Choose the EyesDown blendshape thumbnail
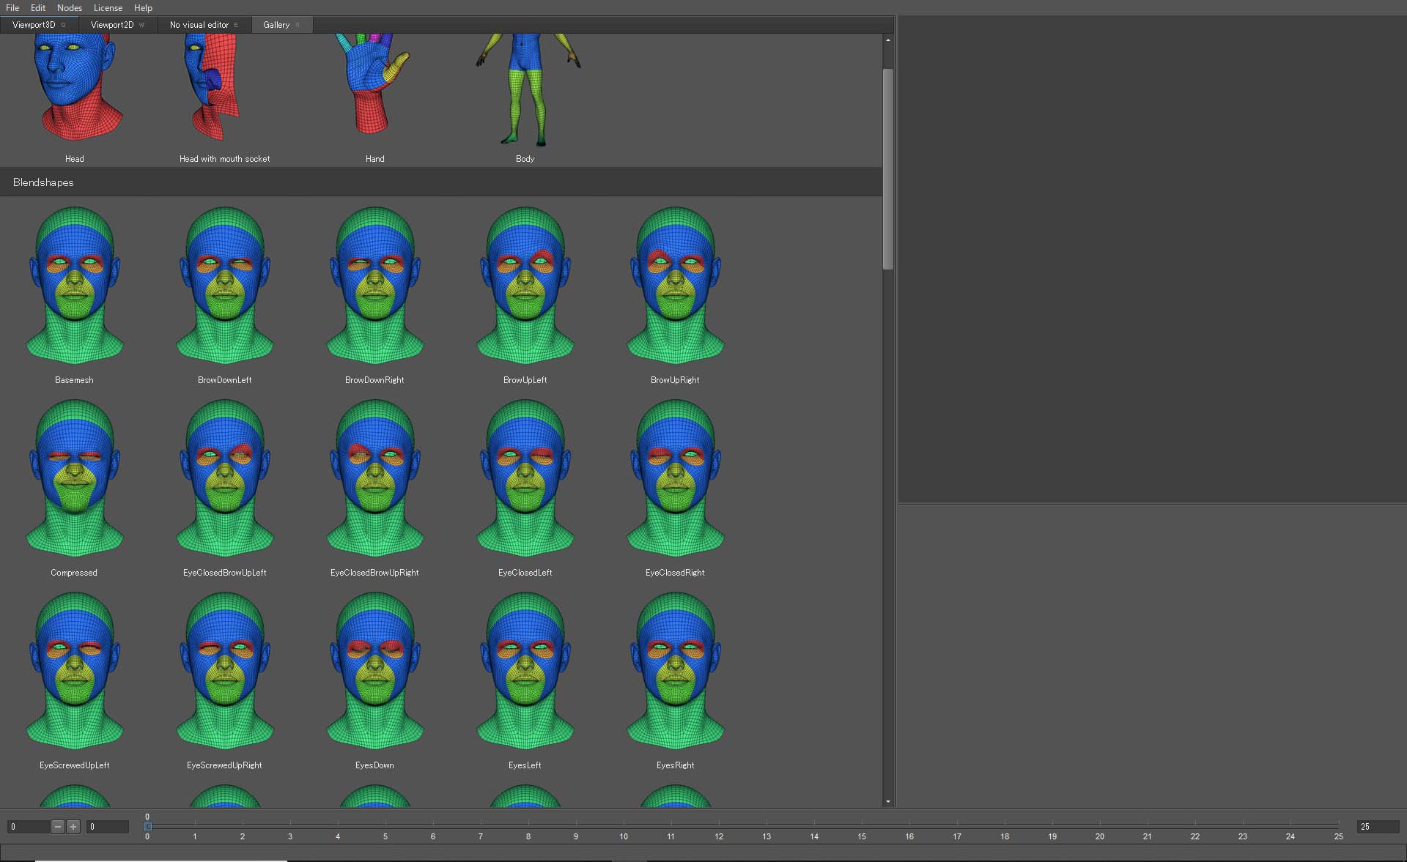The image size is (1407, 862). tap(375, 670)
